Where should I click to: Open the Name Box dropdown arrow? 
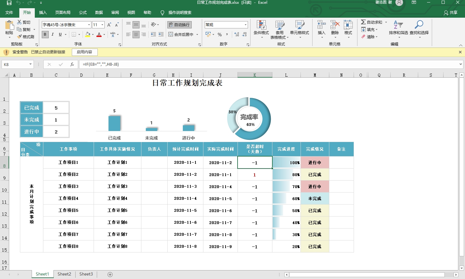coord(30,64)
